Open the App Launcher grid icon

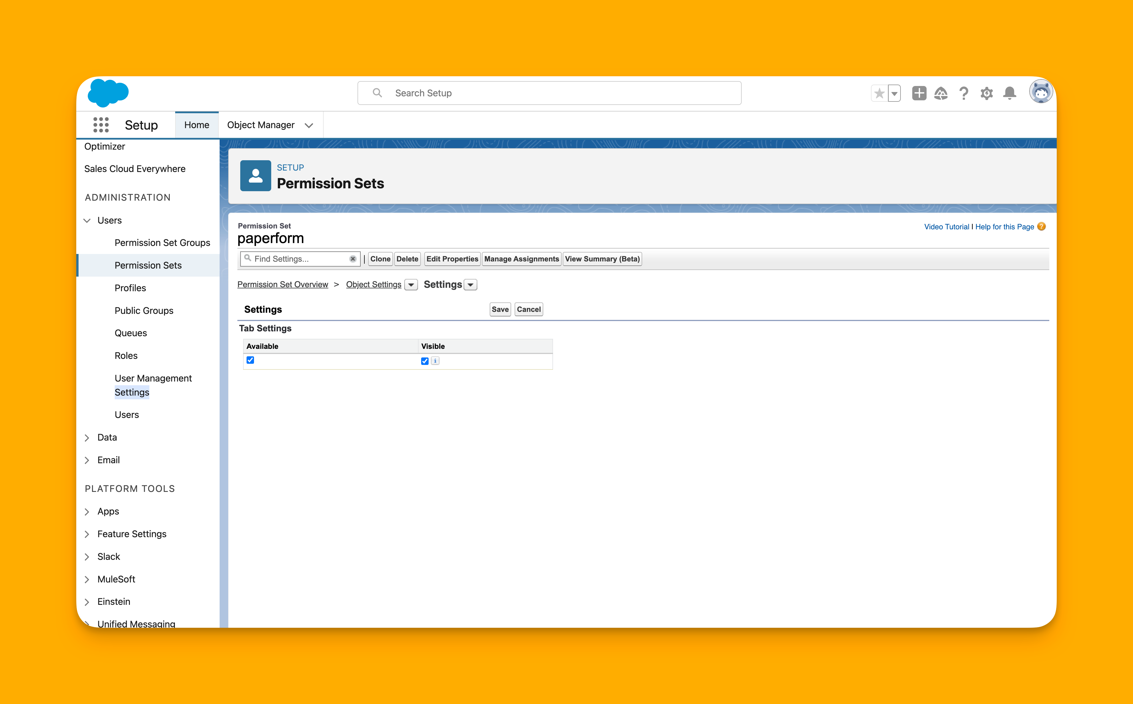tap(101, 125)
